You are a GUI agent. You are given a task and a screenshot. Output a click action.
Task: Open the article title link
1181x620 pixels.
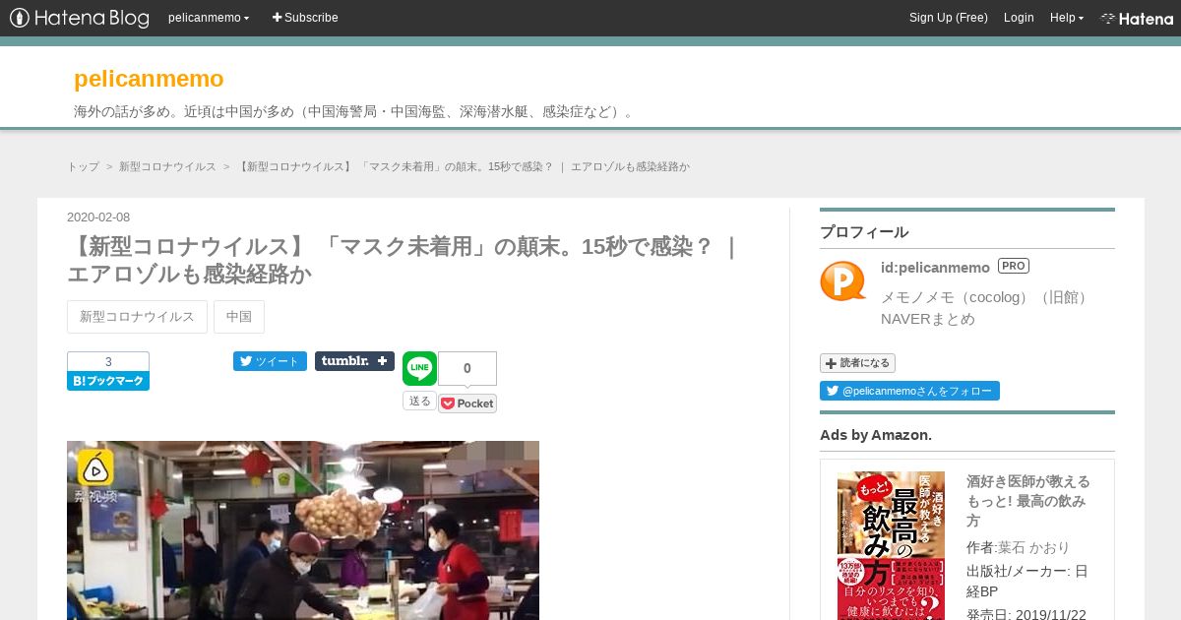402,260
